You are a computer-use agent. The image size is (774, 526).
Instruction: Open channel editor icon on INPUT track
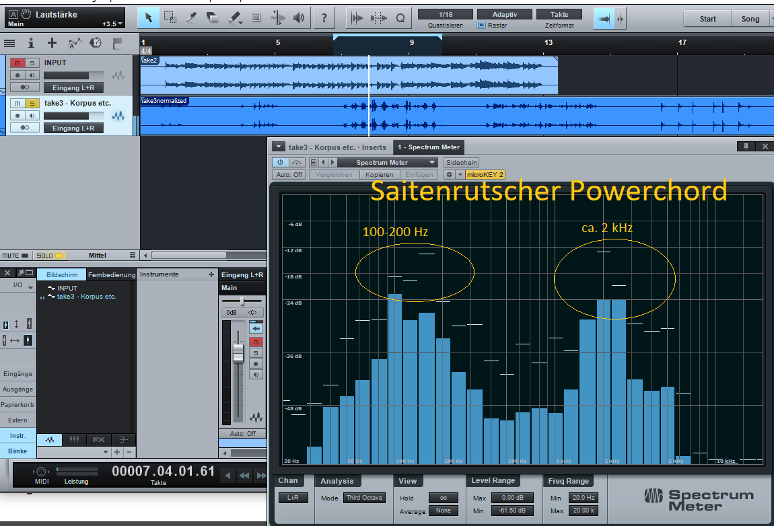point(118,76)
